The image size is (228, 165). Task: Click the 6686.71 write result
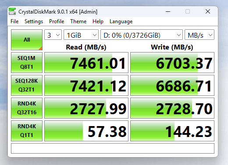click(172, 85)
